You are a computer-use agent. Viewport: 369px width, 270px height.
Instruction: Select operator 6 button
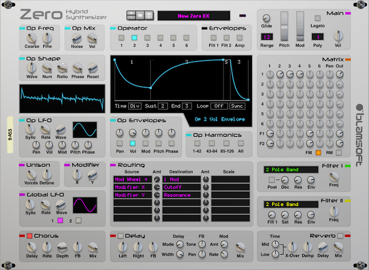point(187,37)
